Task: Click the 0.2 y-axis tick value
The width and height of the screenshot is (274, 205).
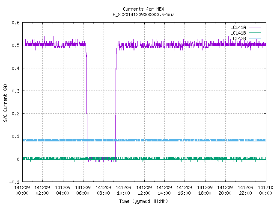Action: pos(15,114)
